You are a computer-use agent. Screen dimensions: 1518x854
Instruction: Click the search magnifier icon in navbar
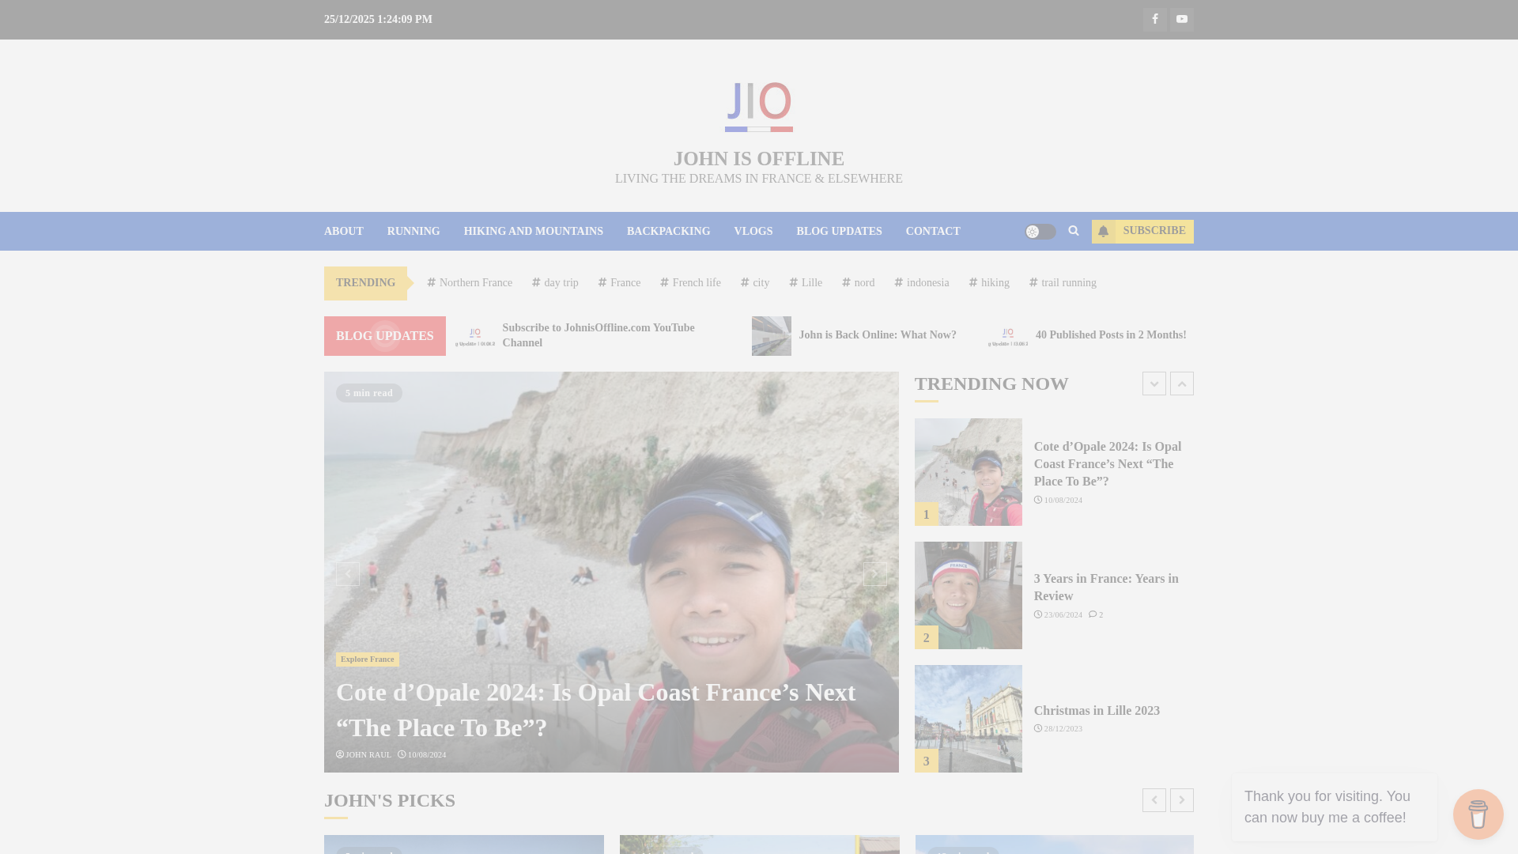click(1073, 231)
